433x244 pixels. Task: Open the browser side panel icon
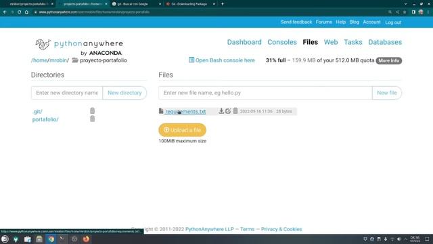click(x=413, y=12)
